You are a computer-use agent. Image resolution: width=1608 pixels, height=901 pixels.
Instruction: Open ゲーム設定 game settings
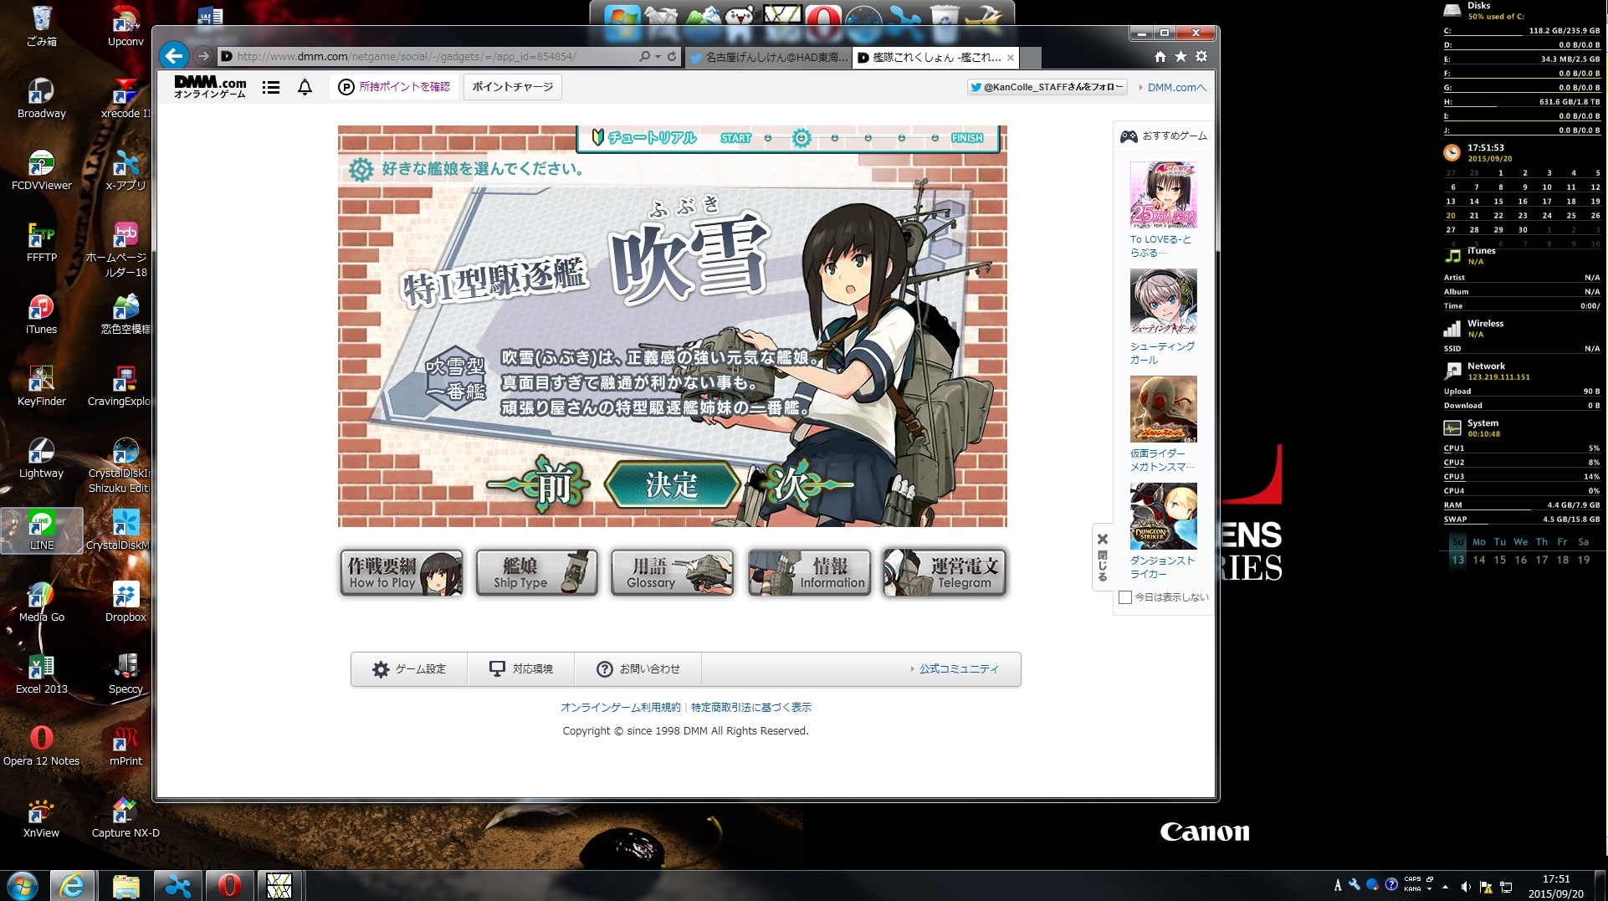(x=409, y=669)
